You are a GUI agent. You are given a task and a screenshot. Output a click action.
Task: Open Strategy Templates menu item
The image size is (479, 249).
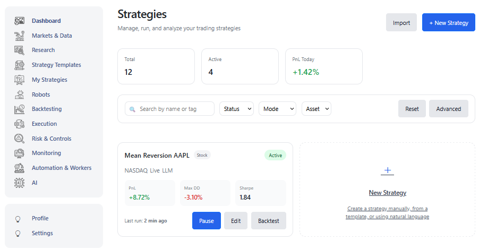click(56, 65)
